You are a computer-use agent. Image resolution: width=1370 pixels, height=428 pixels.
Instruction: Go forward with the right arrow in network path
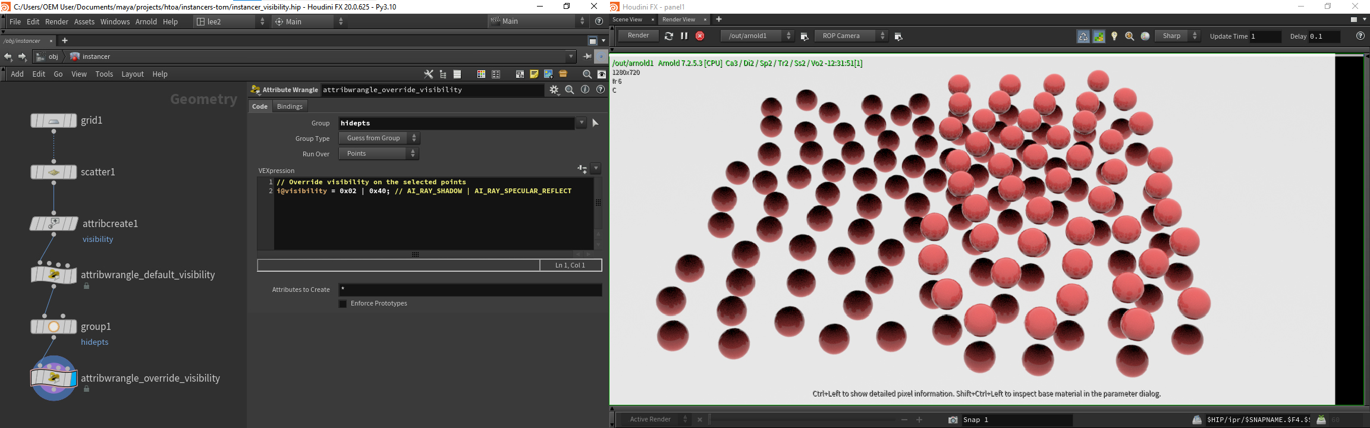pyautogui.click(x=22, y=56)
